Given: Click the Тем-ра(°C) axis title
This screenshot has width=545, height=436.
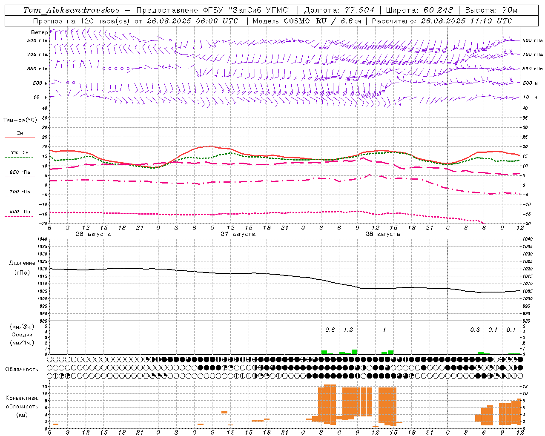Looking at the screenshot, I should 20,120.
